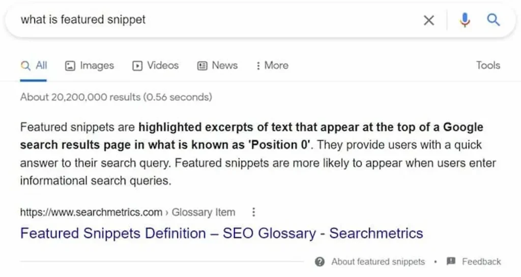
Task: Click the blue magnifier search icon
Action: click(493, 20)
